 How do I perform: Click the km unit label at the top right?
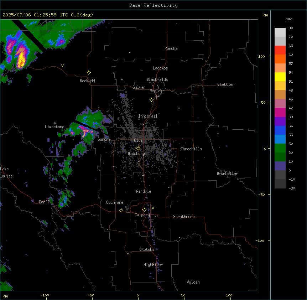[265, 15]
